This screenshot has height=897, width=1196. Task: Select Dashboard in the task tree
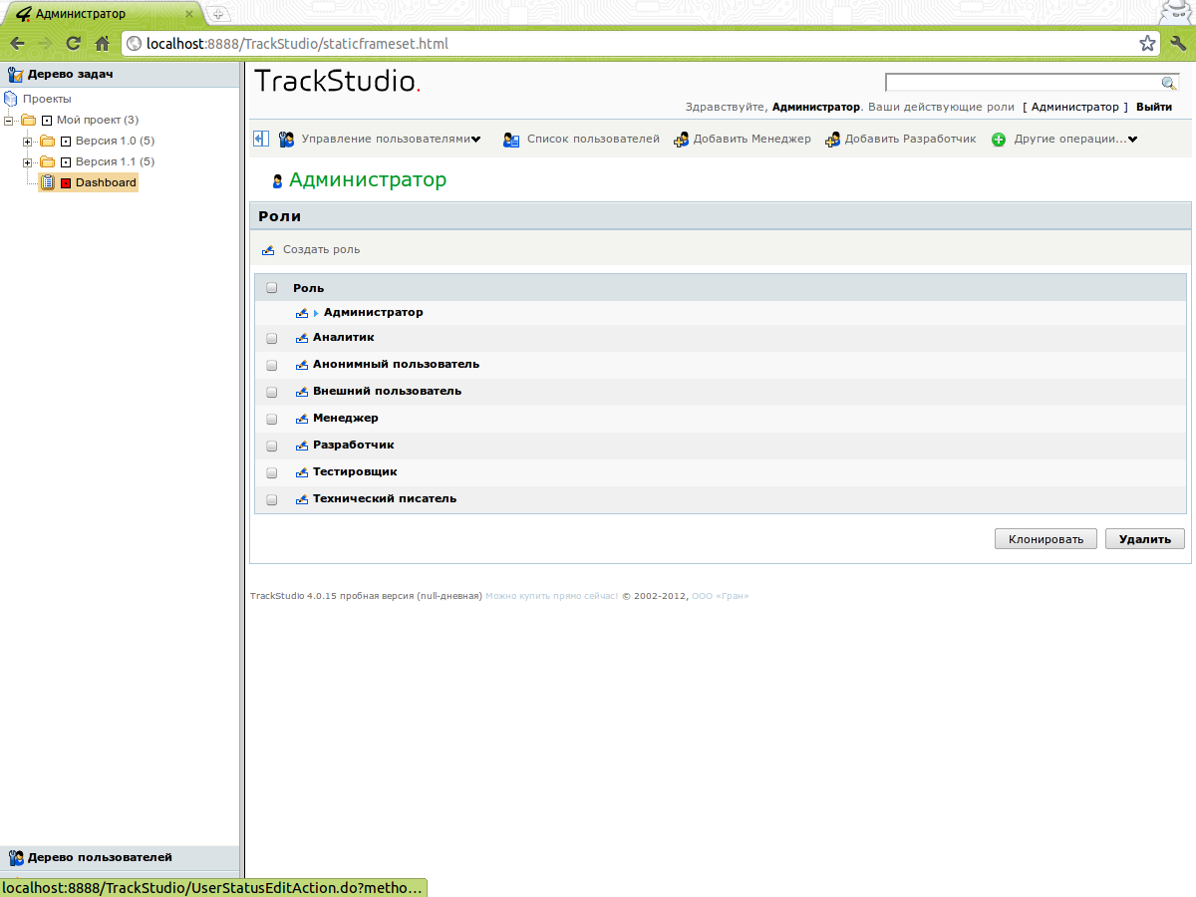click(106, 183)
